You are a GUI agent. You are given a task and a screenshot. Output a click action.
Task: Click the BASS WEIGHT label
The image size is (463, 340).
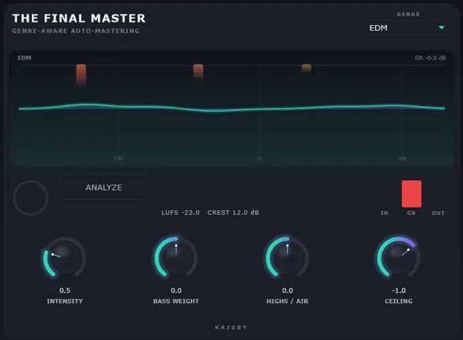pyautogui.click(x=176, y=301)
